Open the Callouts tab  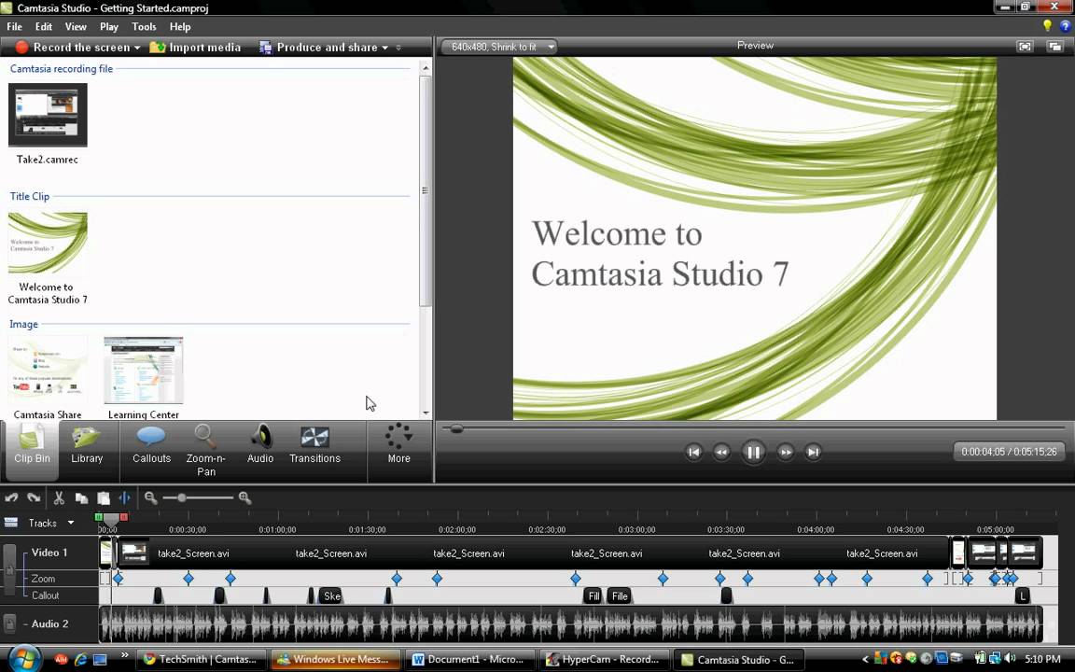(151, 446)
